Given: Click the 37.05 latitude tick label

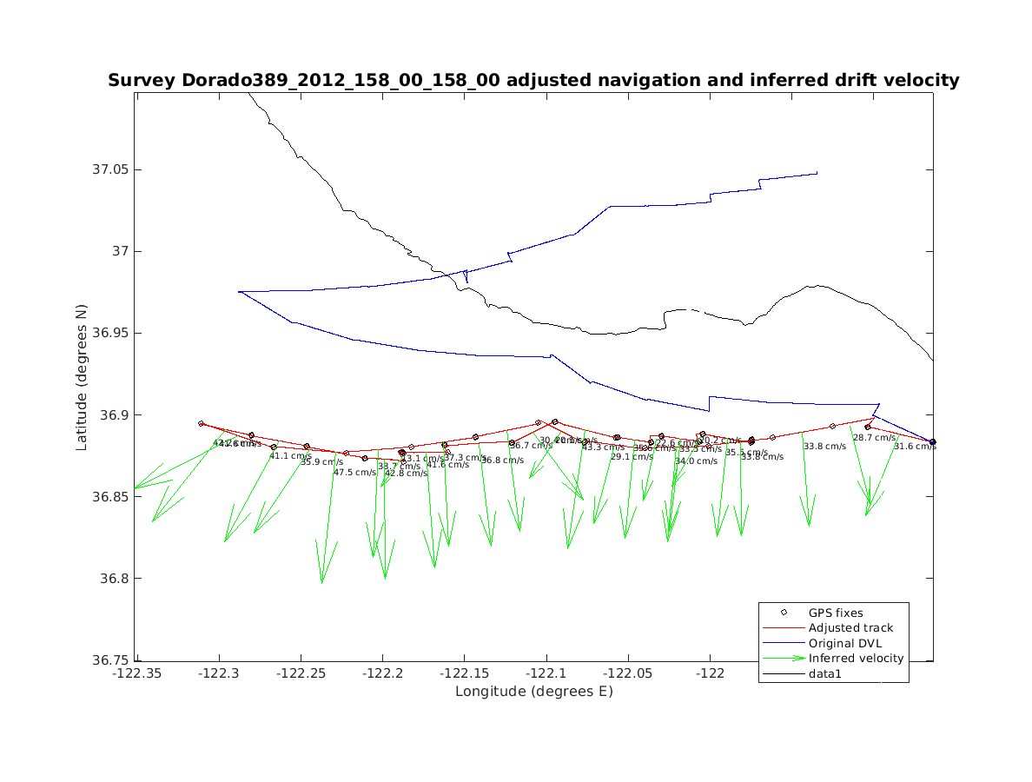Looking at the screenshot, I should point(109,169).
